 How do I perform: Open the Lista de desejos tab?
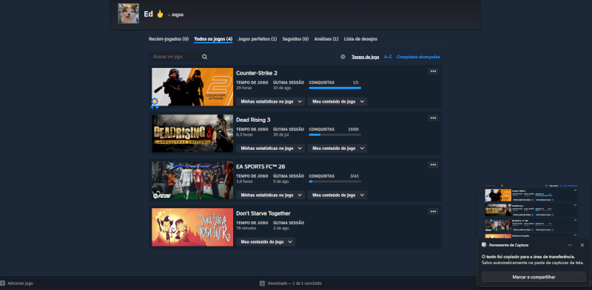[360, 39]
